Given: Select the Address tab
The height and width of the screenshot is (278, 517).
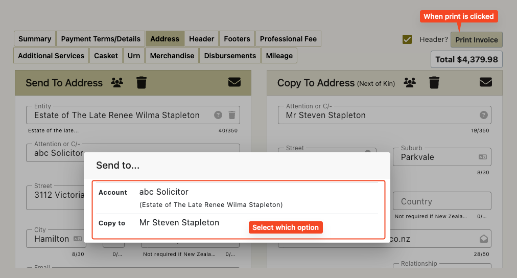Looking at the screenshot, I should (x=165, y=39).
